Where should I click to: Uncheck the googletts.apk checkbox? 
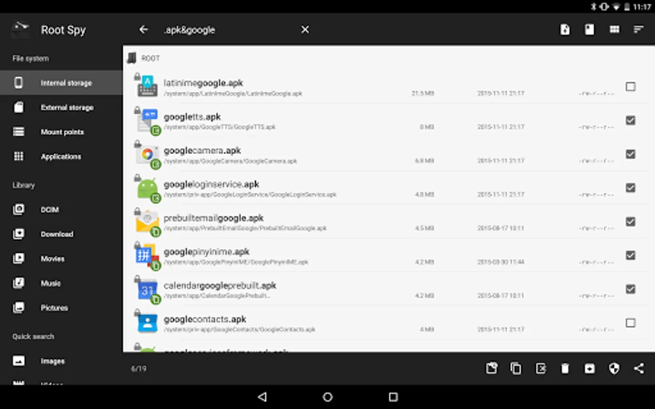pos(630,120)
